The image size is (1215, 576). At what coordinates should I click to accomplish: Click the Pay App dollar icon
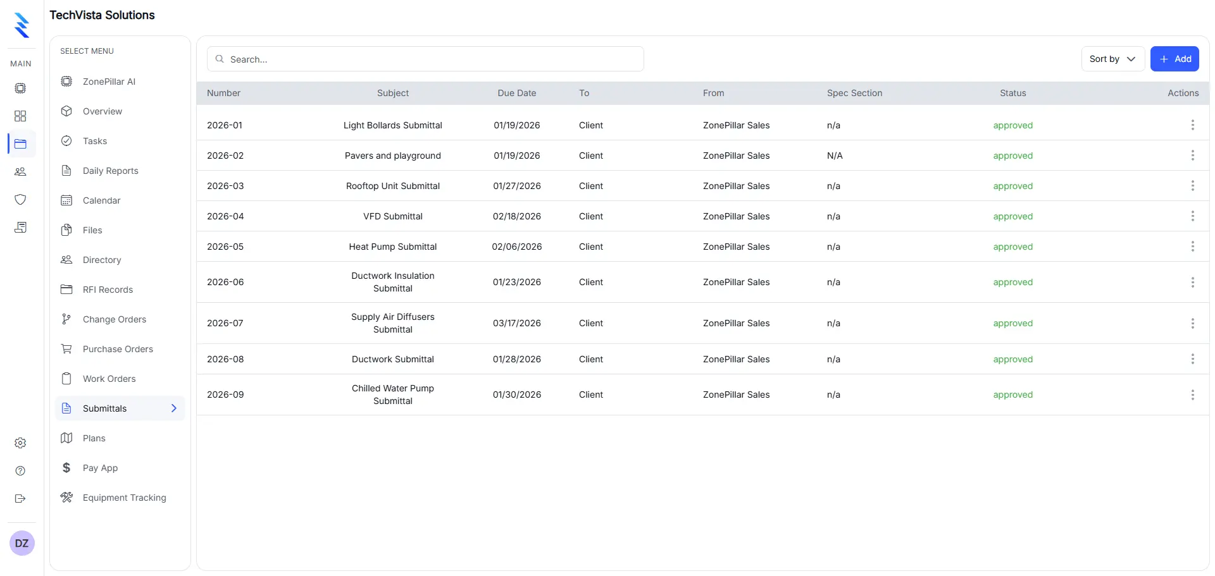coord(66,468)
